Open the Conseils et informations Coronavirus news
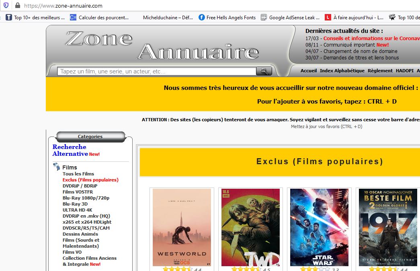 coord(371,39)
